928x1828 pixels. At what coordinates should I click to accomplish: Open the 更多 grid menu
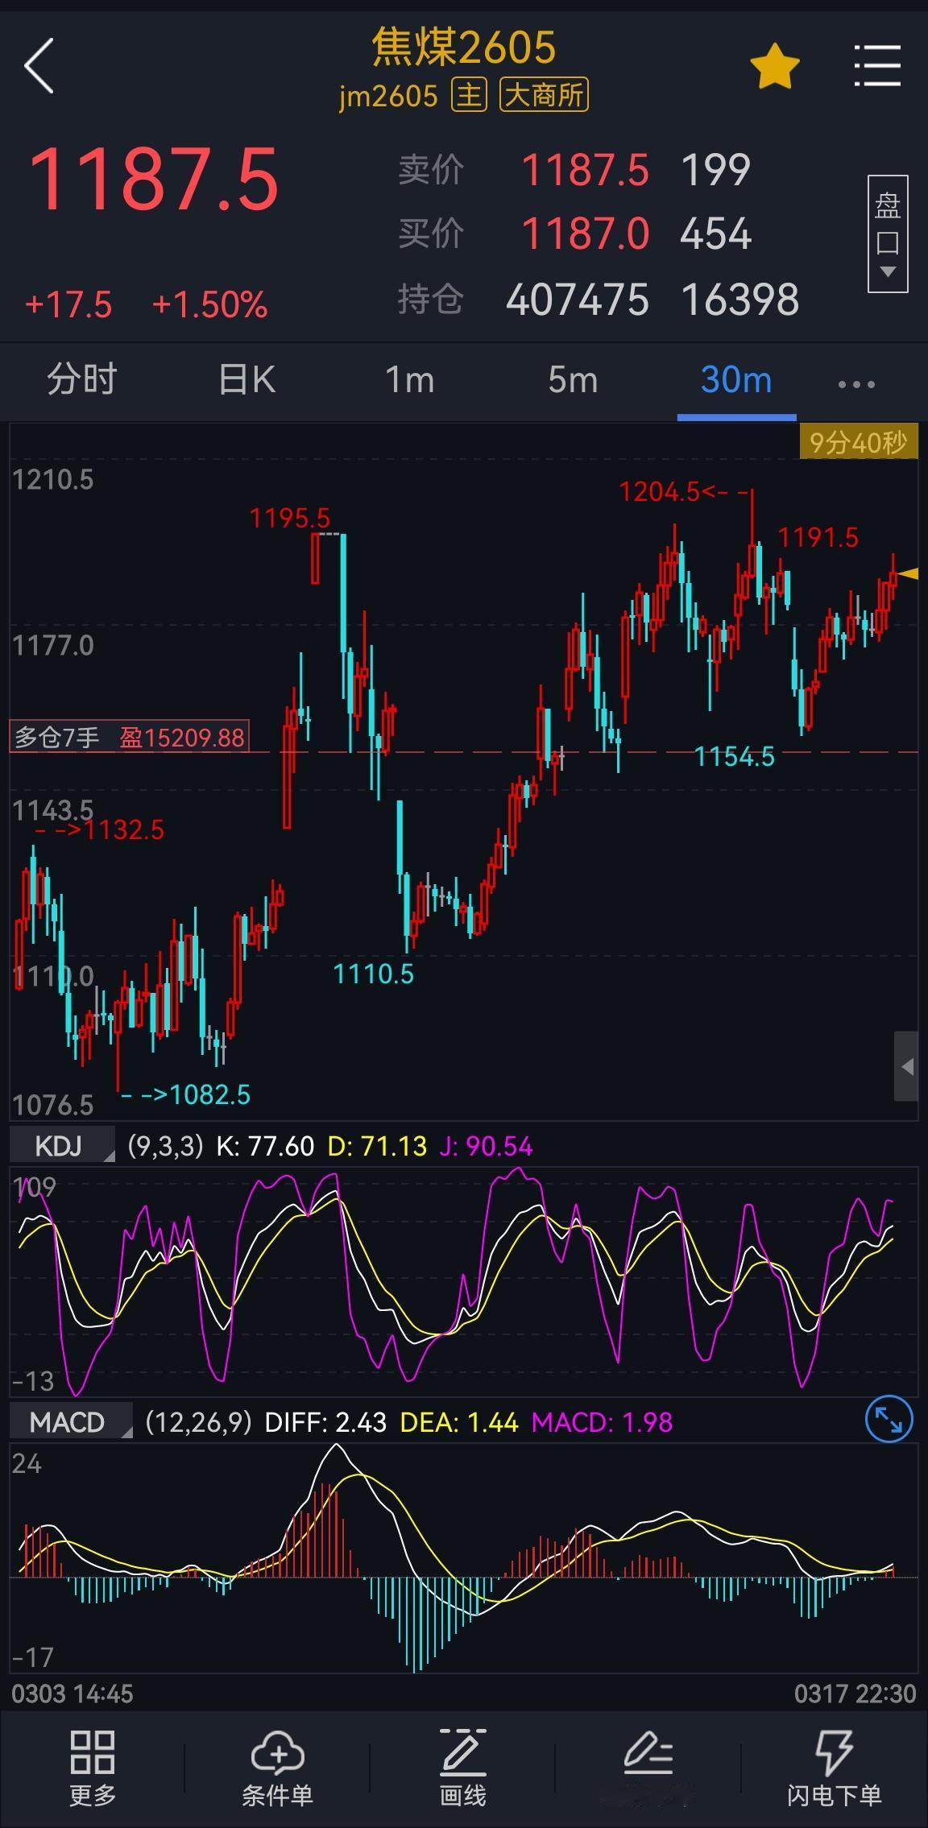[92, 1769]
